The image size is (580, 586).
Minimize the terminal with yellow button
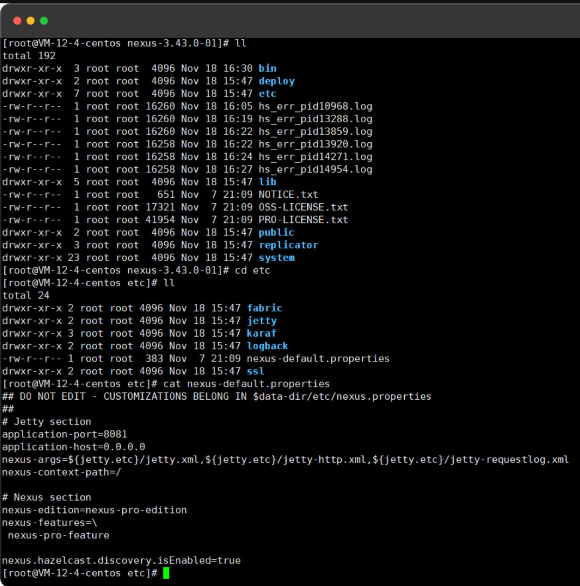(30, 21)
